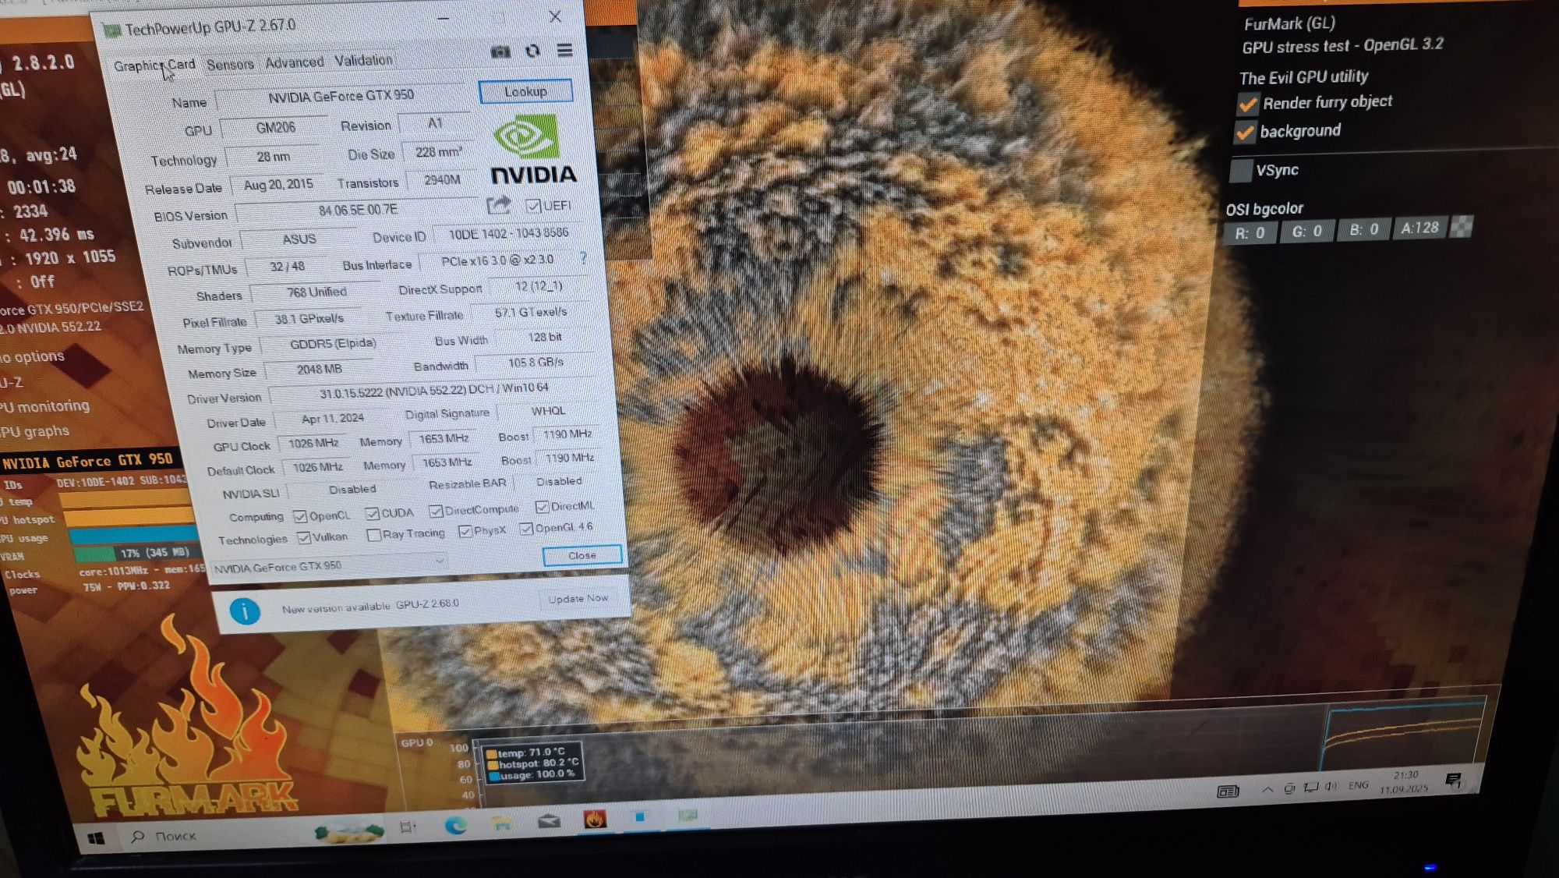
Task: Click the Name field showing GTX 950
Action: (x=341, y=97)
